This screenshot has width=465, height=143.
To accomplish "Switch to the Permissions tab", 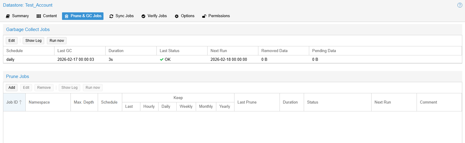I will [x=216, y=16].
